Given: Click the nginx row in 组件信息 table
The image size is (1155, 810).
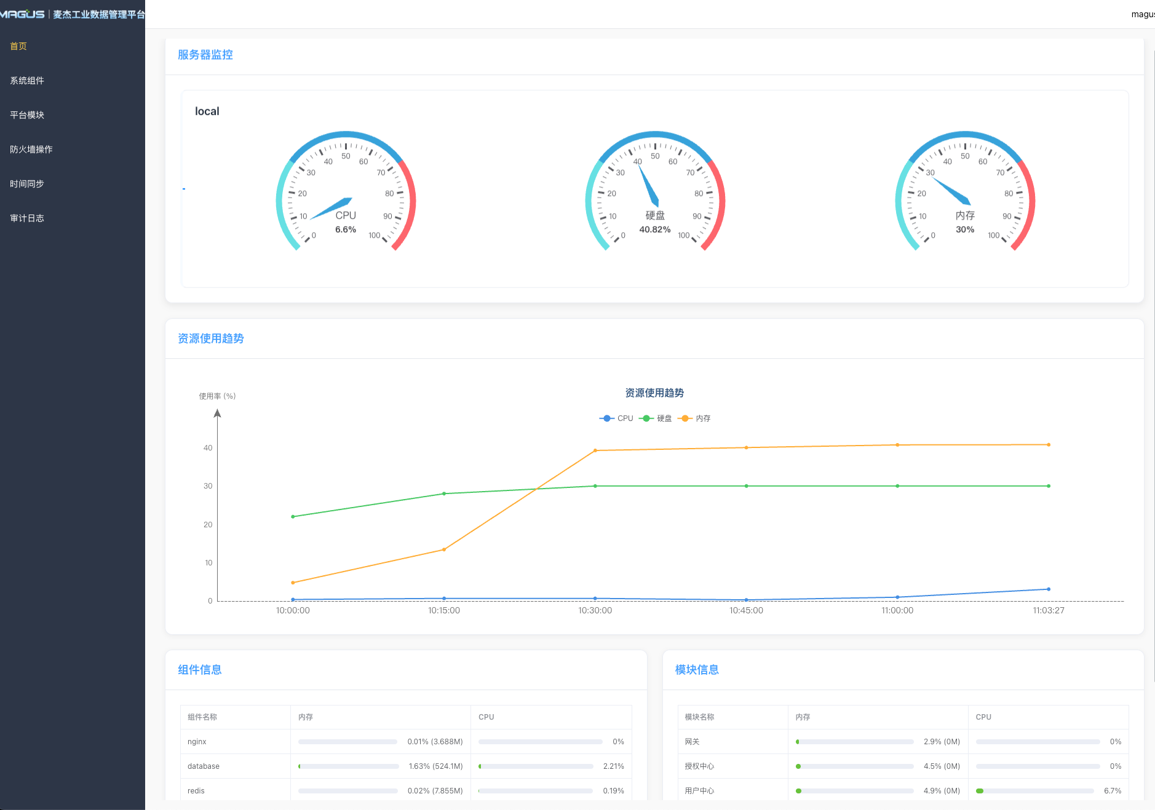Looking at the screenshot, I should pyautogui.click(x=197, y=742).
